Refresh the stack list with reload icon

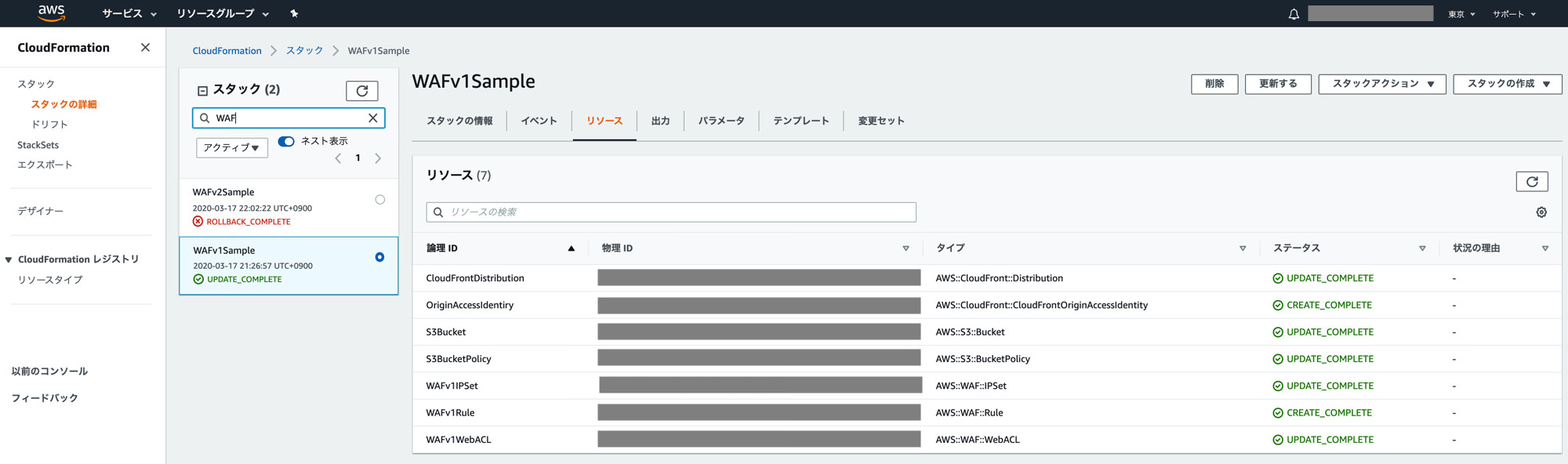pyautogui.click(x=362, y=91)
